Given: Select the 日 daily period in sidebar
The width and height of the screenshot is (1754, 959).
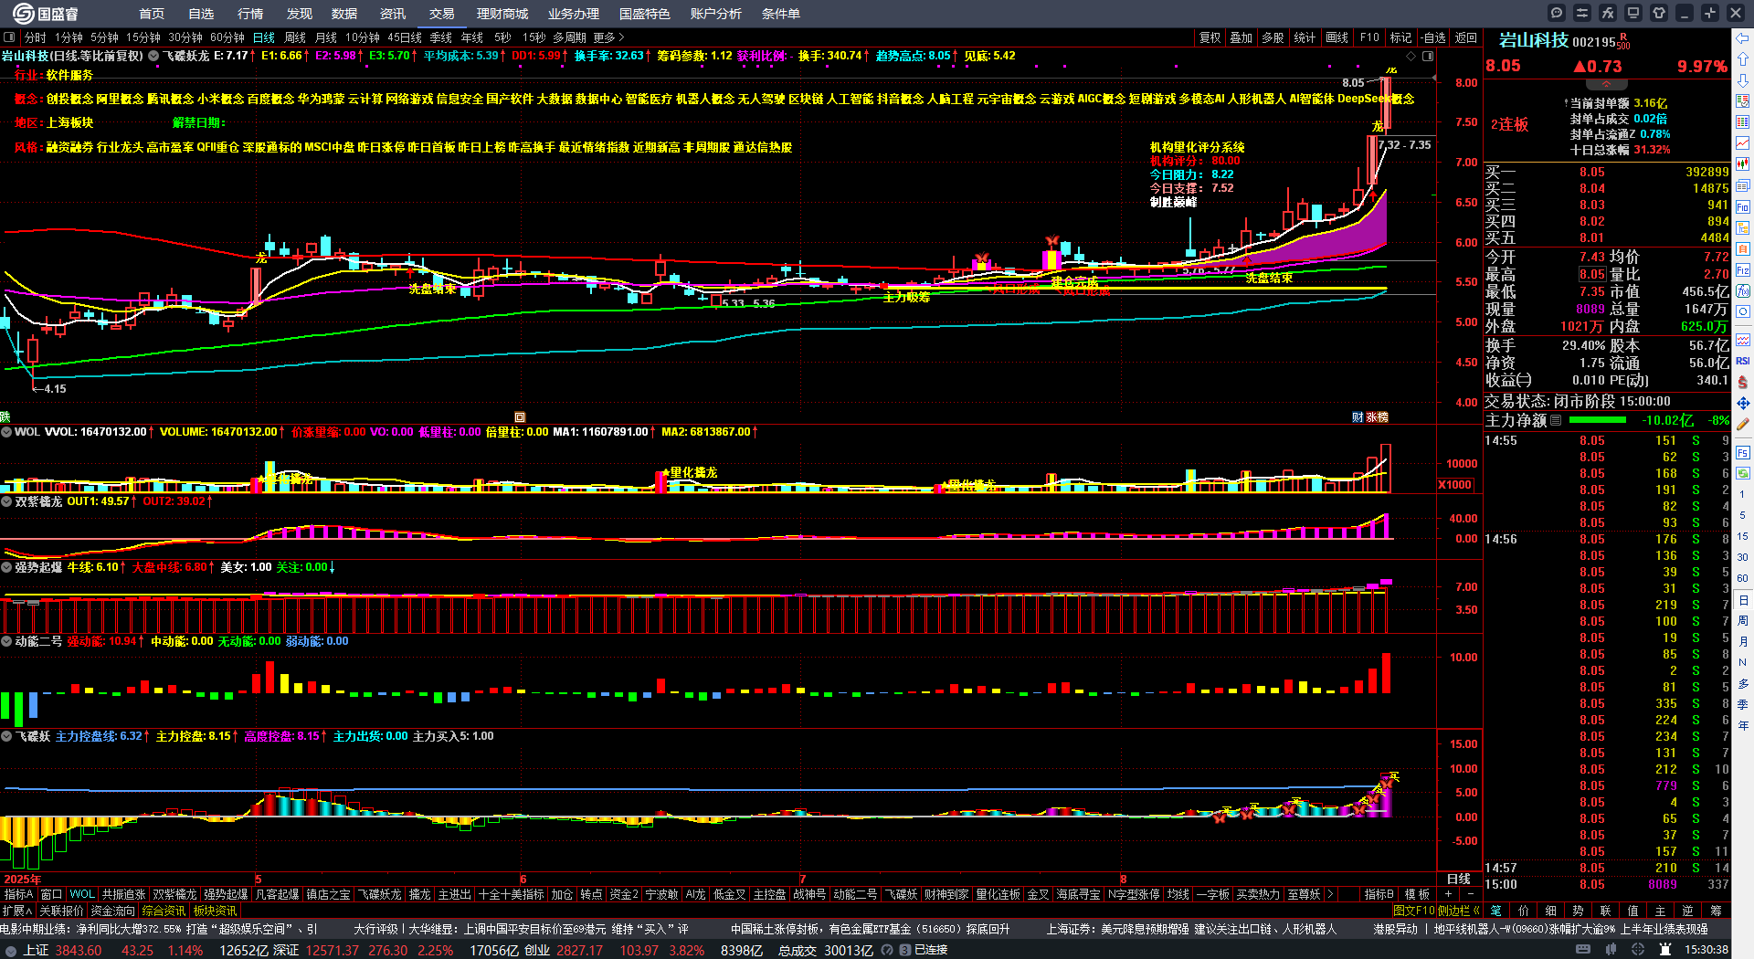Looking at the screenshot, I should (x=1743, y=600).
